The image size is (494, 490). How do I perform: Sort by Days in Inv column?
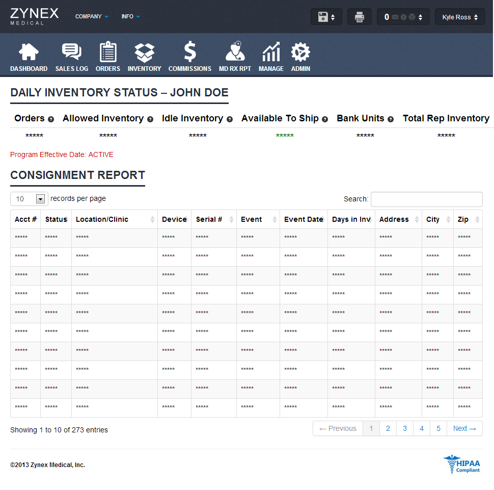[x=351, y=219]
